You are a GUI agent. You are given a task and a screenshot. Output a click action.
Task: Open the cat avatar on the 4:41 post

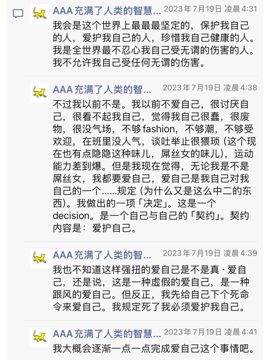(x=40, y=337)
